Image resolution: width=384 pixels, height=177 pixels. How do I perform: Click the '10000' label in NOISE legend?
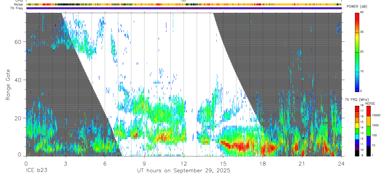[376, 116]
